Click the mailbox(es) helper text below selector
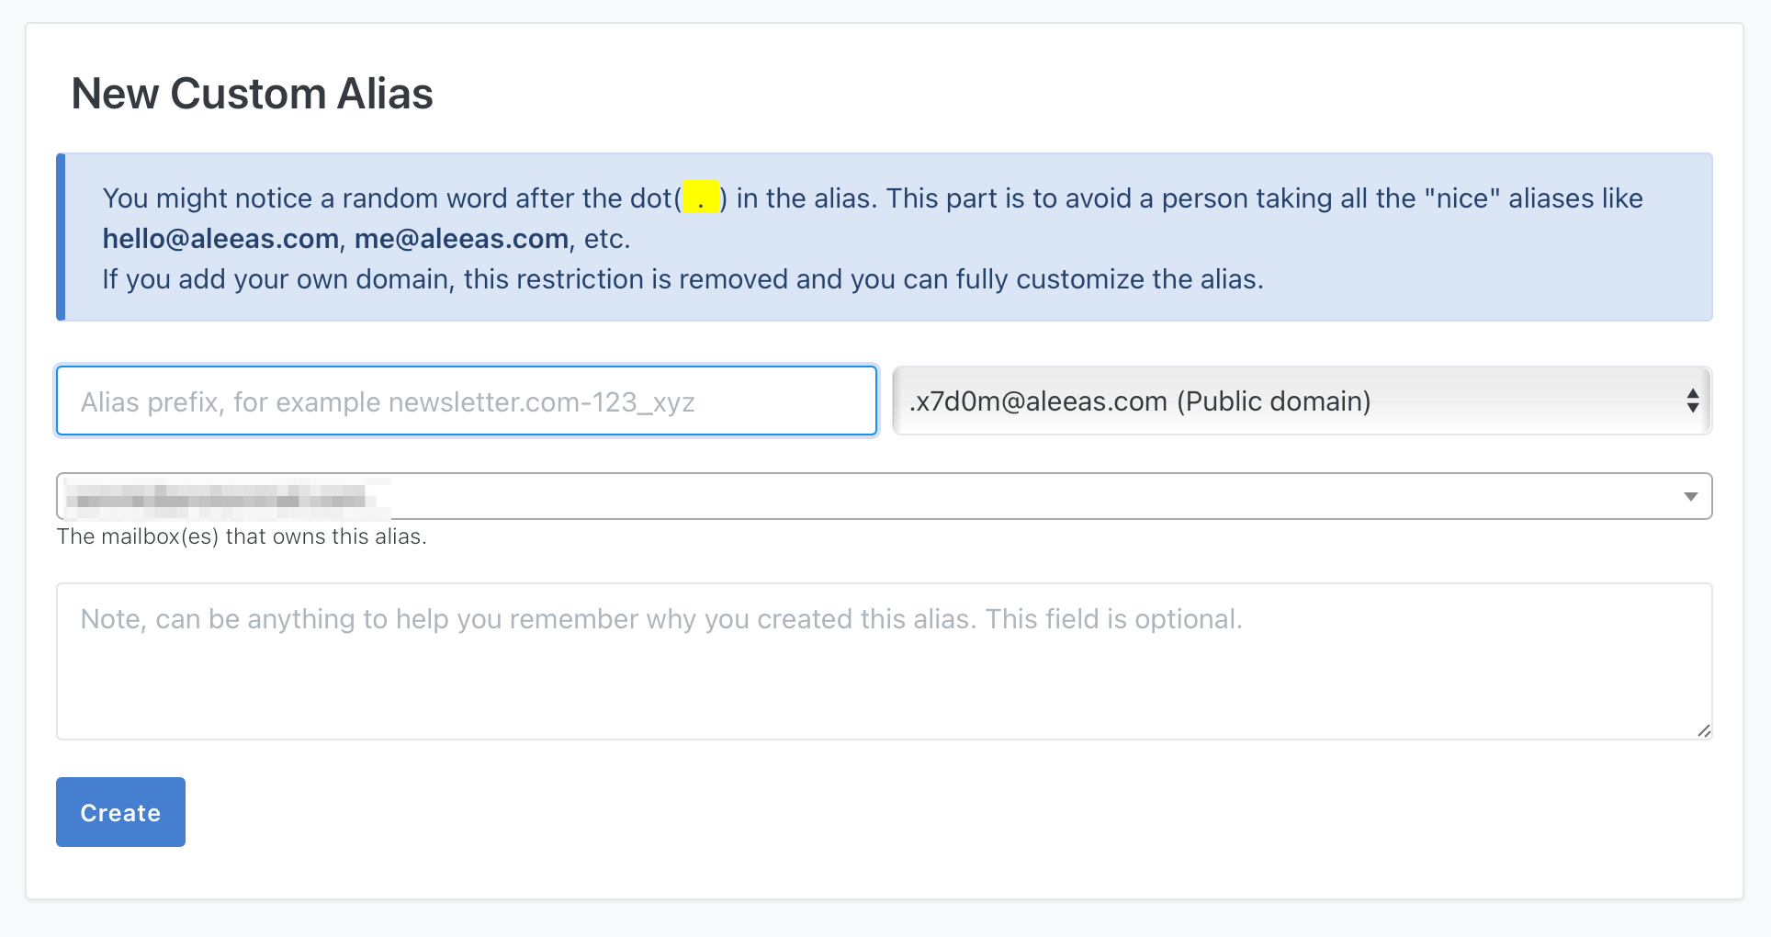The height and width of the screenshot is (937, 1771). point(242,536)
